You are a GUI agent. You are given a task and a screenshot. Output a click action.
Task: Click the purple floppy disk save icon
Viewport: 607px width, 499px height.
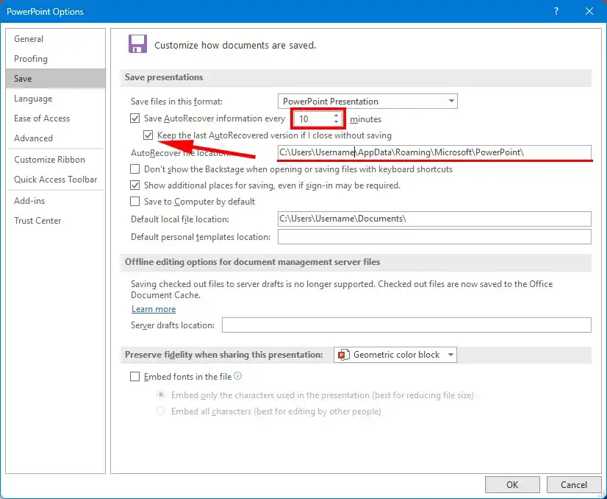(x=138, y=44)
